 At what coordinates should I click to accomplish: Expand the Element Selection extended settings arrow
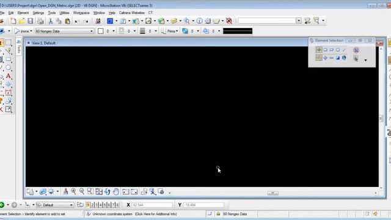tap(365, 60)
